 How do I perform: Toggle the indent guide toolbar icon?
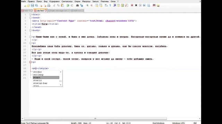[114, 6]
